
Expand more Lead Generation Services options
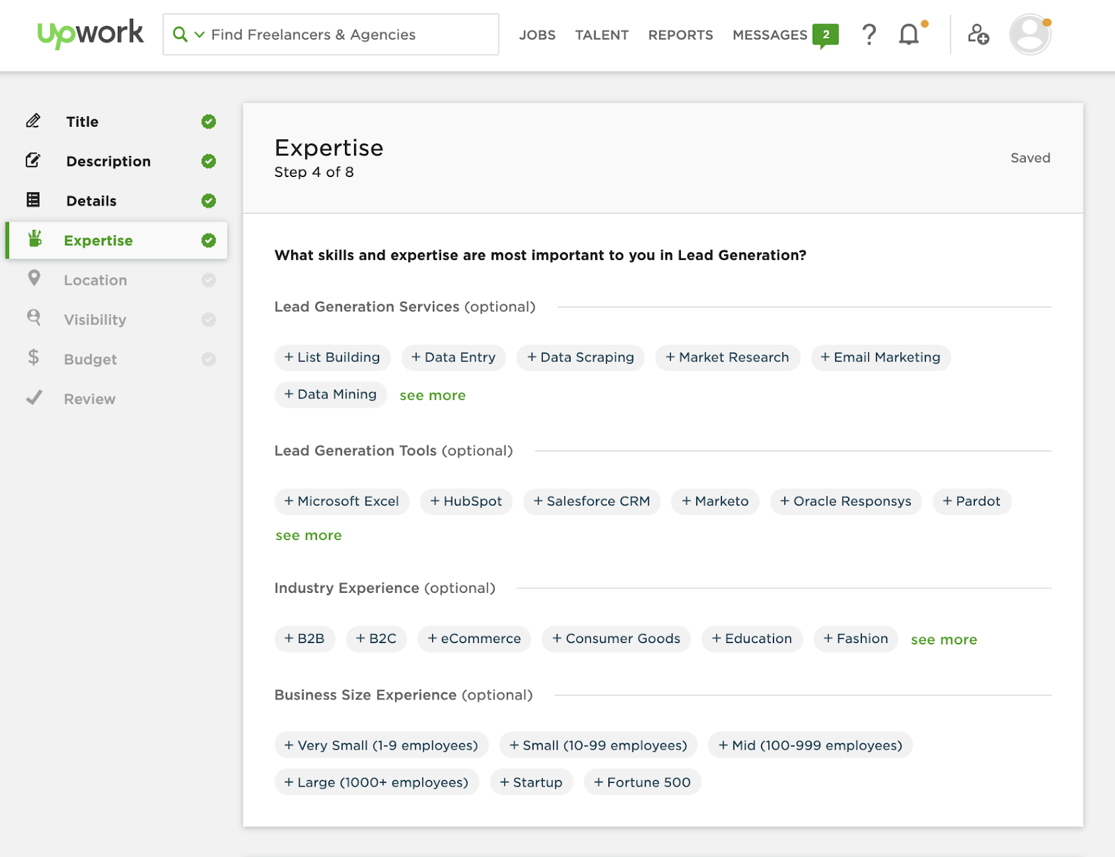[432, 396]
